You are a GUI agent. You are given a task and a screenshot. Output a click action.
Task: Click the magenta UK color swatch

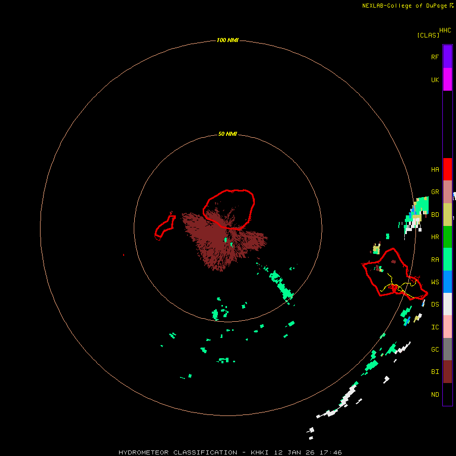pos(447,80)
